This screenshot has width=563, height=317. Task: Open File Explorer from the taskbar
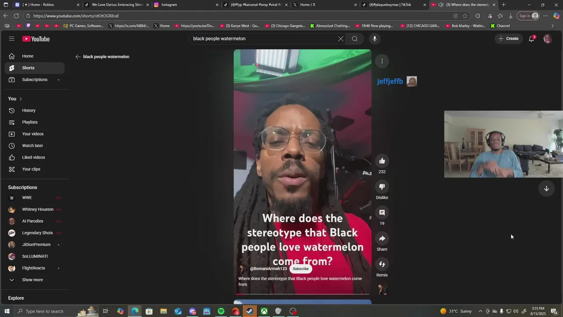(164, 311)
